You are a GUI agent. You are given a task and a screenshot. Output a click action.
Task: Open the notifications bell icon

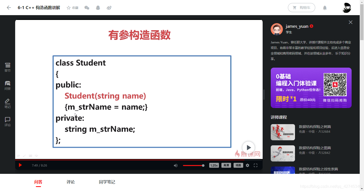[325, 8]
